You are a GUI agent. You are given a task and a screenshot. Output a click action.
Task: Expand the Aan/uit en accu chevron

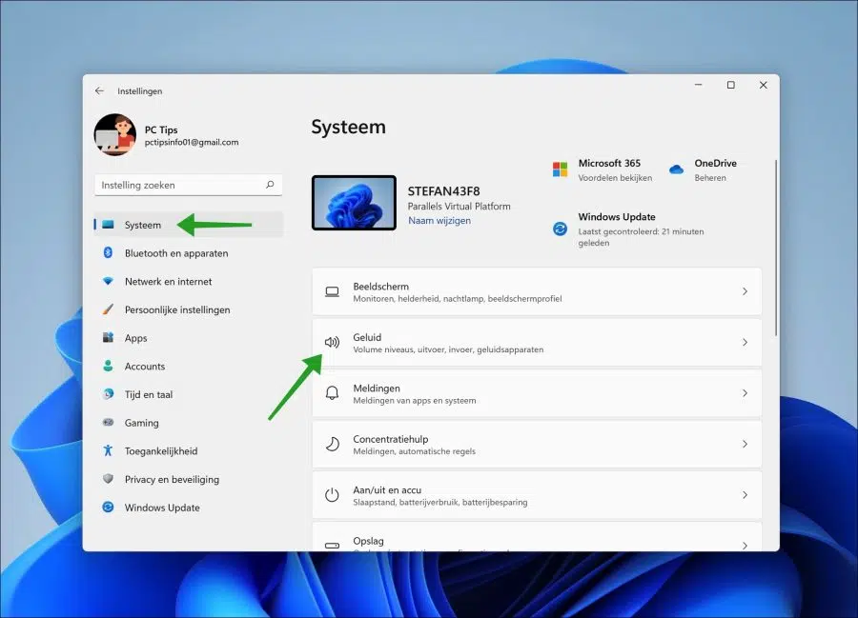(x=745, y=494)
